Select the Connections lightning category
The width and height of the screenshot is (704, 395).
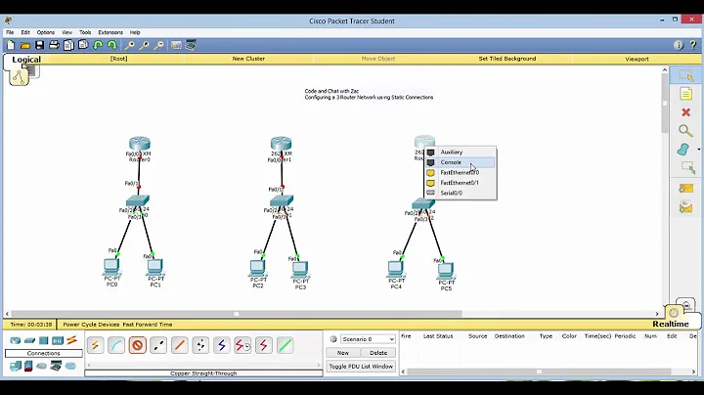[x=71, y=340]
